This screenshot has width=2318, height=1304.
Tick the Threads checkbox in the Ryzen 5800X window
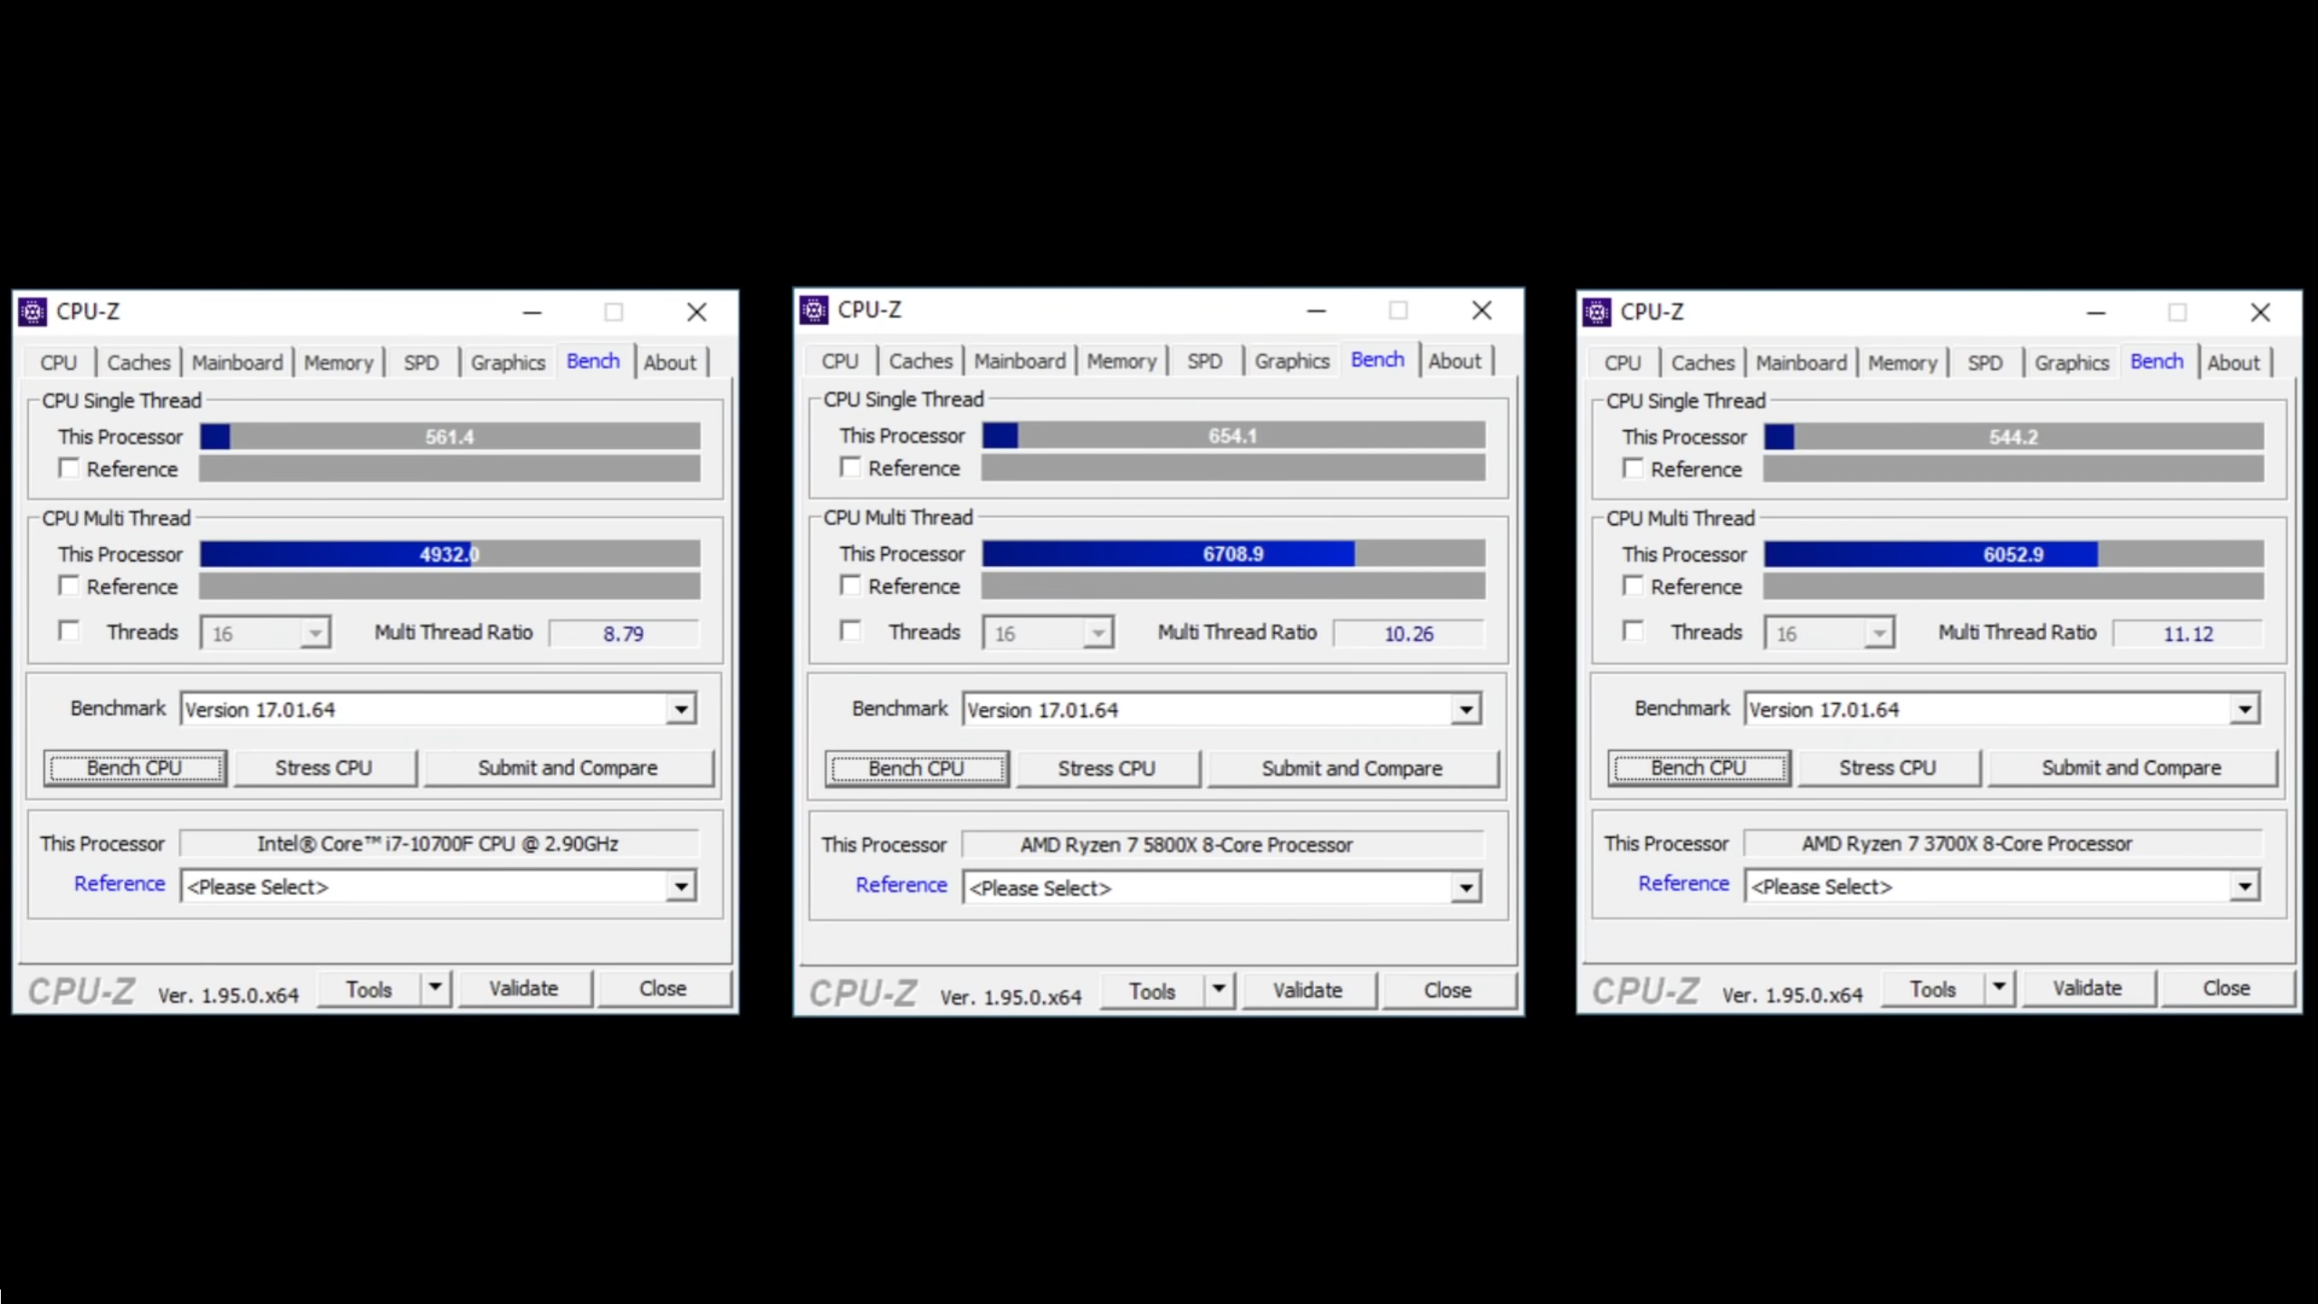(850, 630)
